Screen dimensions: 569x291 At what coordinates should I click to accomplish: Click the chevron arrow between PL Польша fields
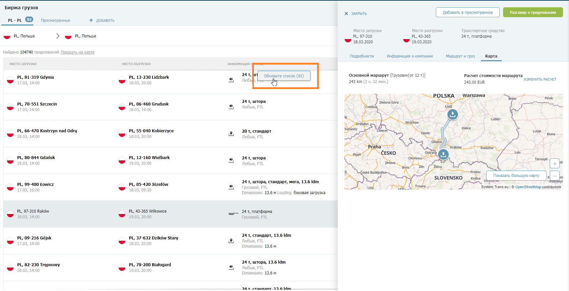[x=58, y=36]
